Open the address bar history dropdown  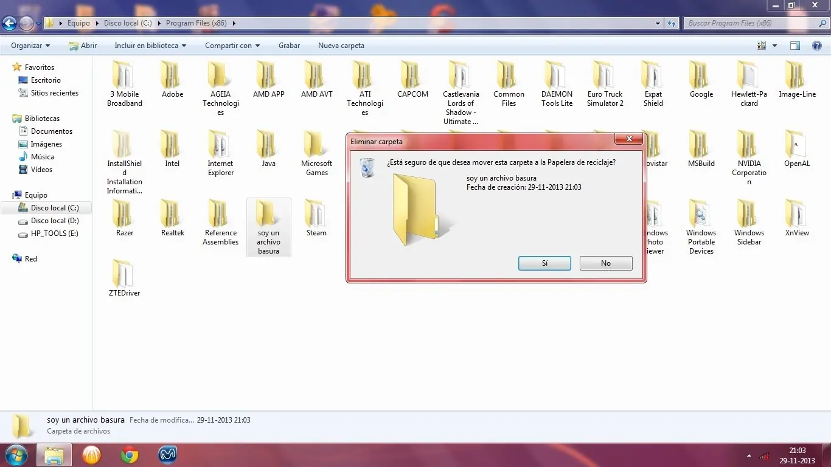658,23
